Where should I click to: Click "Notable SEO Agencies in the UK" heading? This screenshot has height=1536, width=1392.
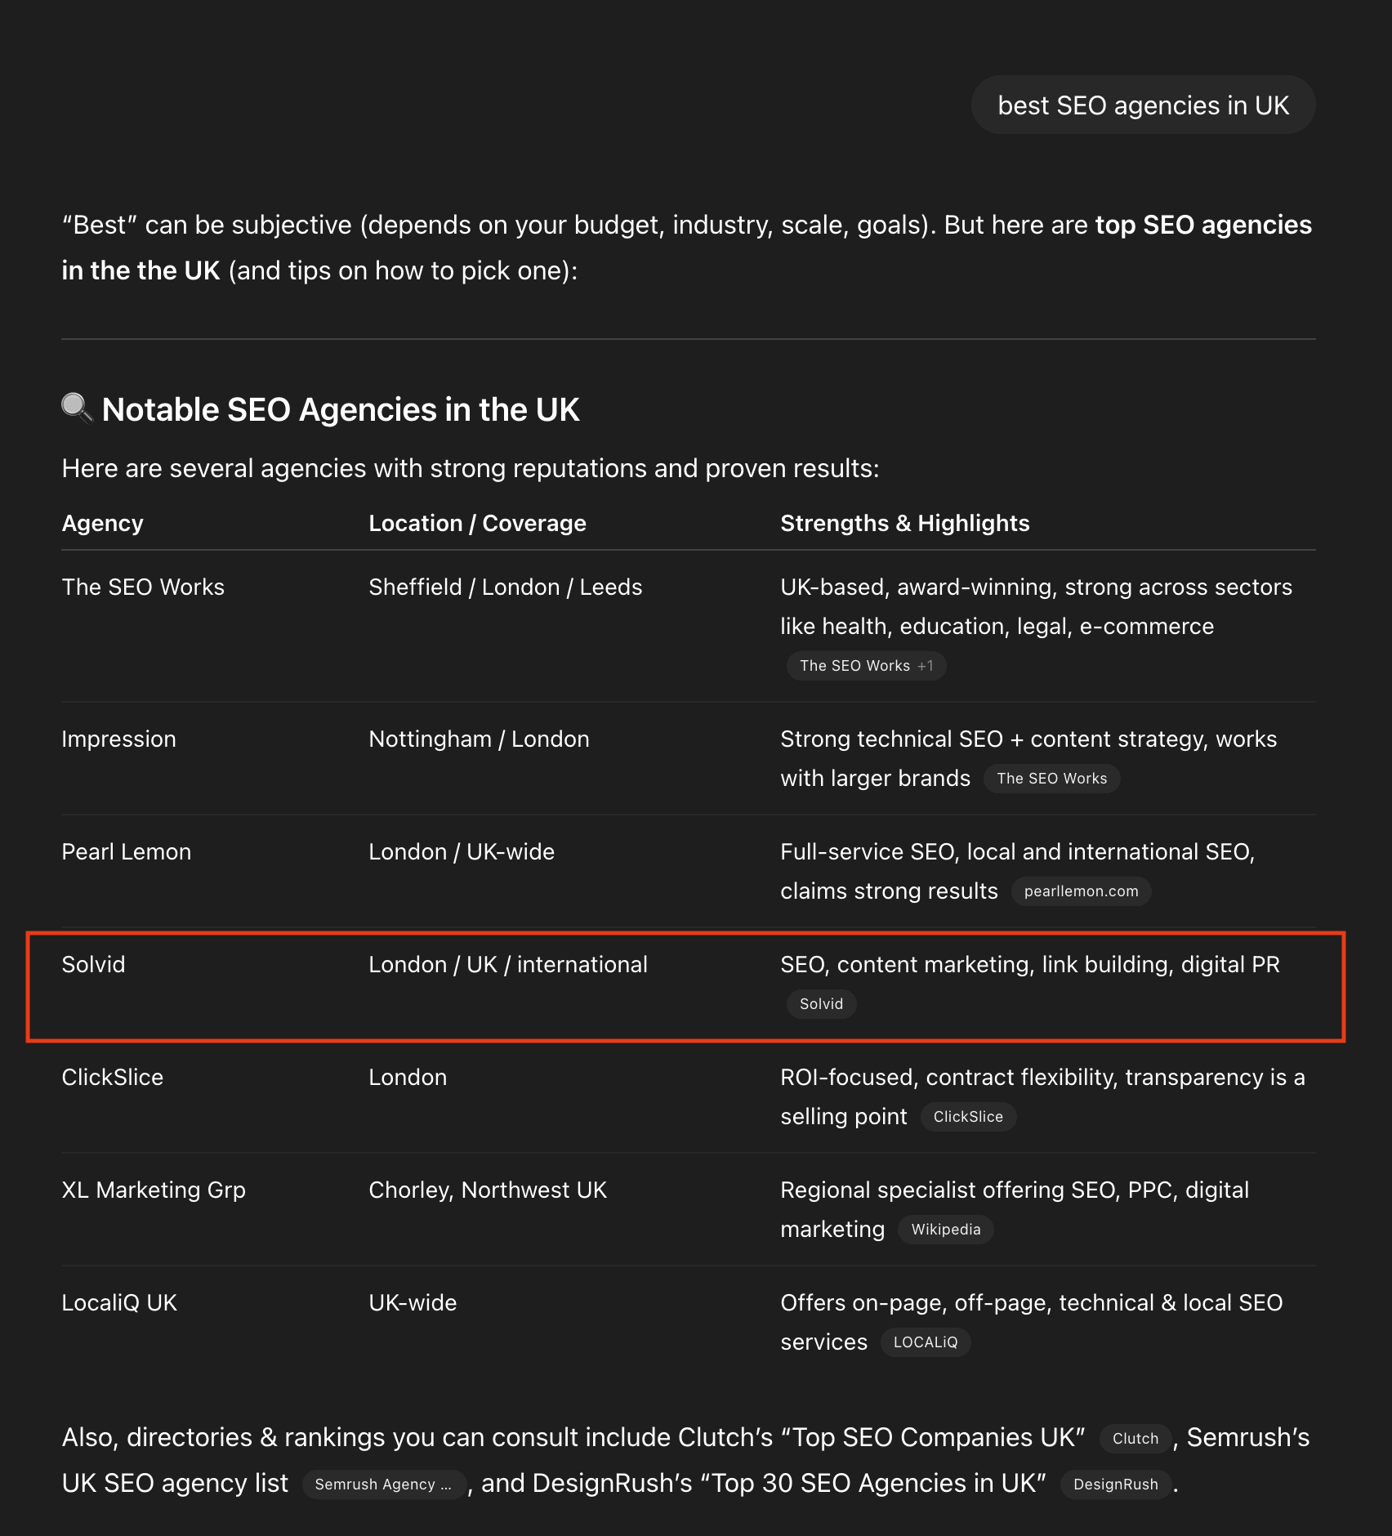coord(341,409)
